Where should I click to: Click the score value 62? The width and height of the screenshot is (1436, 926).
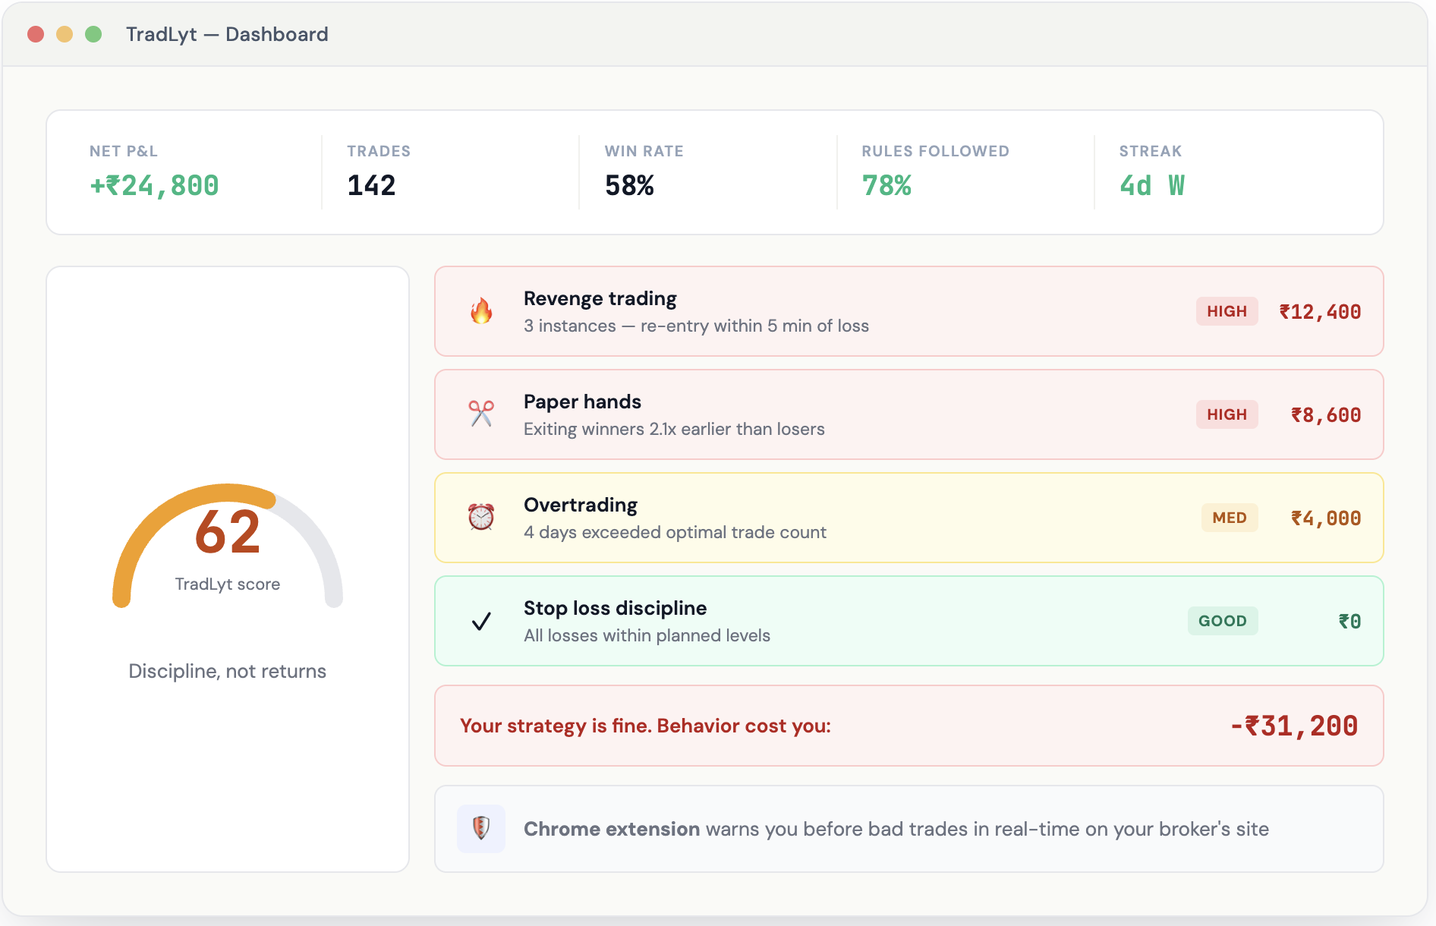pos(228,532)
